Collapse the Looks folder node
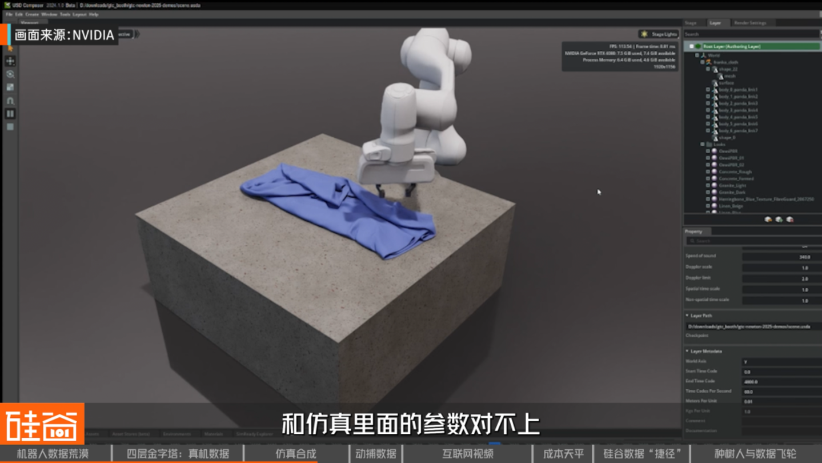The width and height of the screenshot is (822, 463). [x=703, y=145]
